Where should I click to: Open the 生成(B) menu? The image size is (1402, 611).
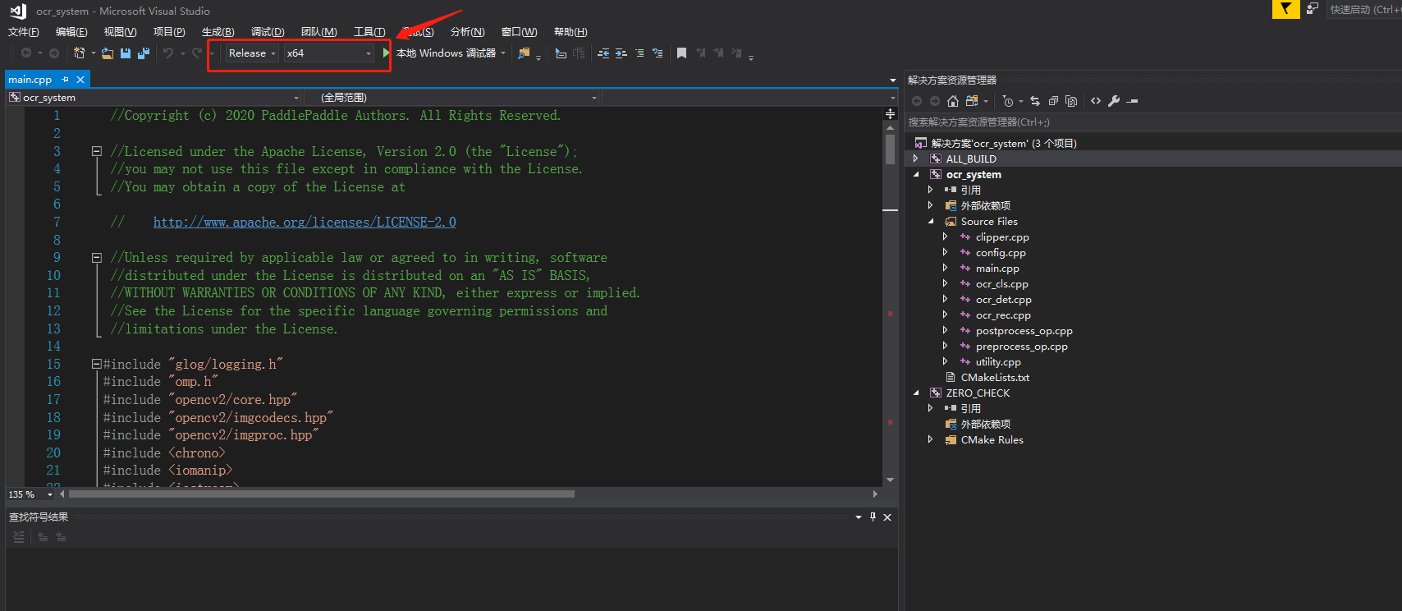[x=218, y=32]
